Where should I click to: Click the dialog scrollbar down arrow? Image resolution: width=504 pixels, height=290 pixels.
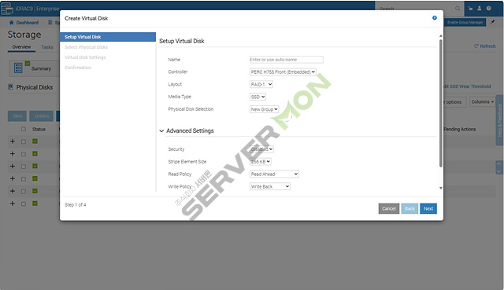(441, 188)
